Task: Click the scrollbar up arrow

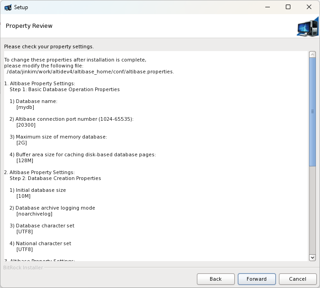Action: click(x=312, y=55)
